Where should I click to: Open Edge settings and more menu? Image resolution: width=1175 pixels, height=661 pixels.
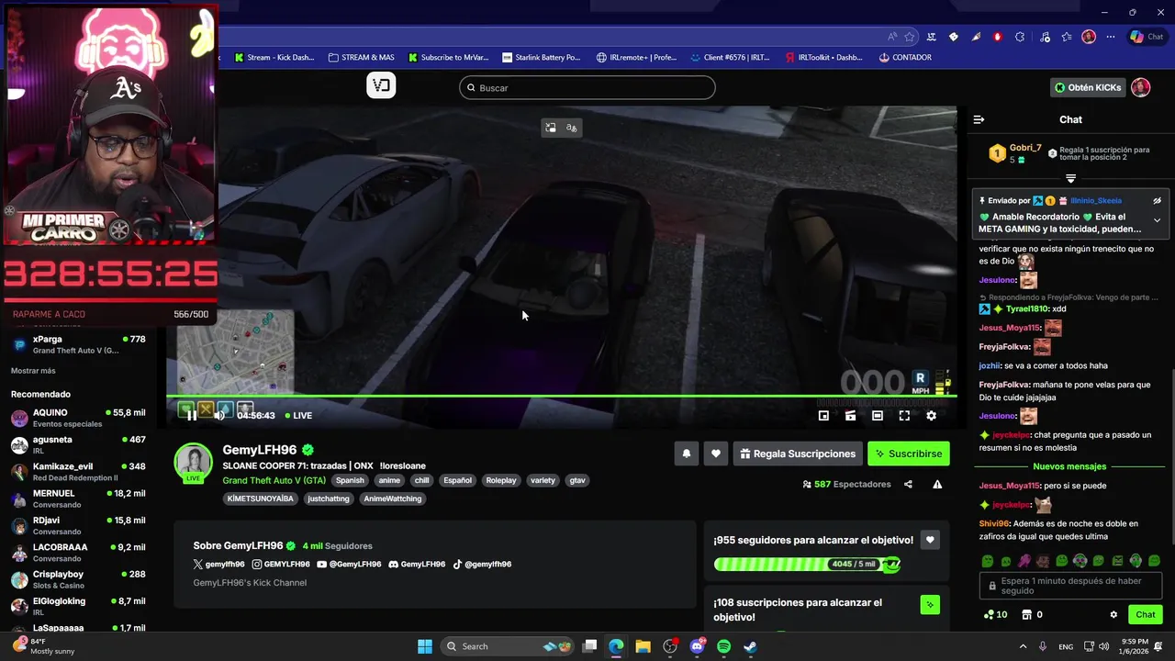pyautogui.click(x=1110, y=37)
